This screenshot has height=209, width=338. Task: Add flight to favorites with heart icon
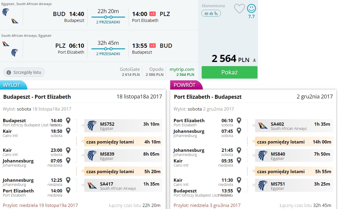point(239,9)
